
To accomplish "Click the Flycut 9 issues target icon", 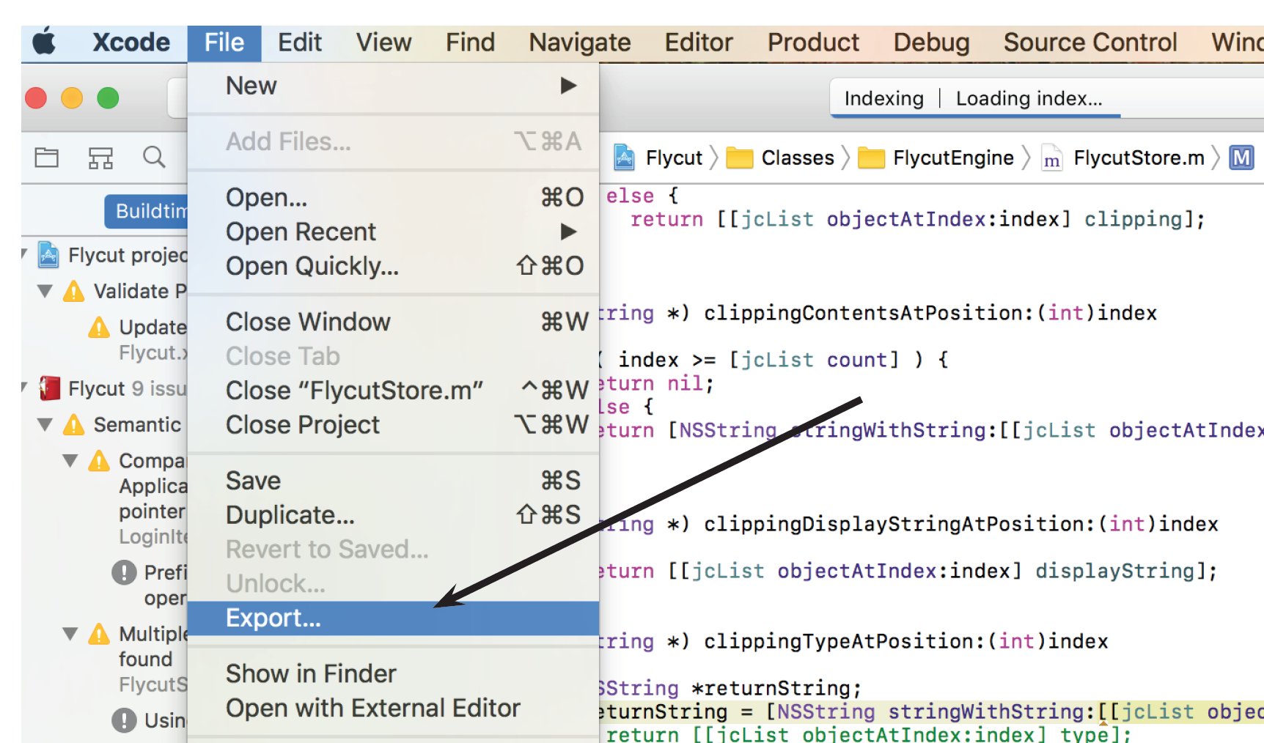I will tap(49, 388).
